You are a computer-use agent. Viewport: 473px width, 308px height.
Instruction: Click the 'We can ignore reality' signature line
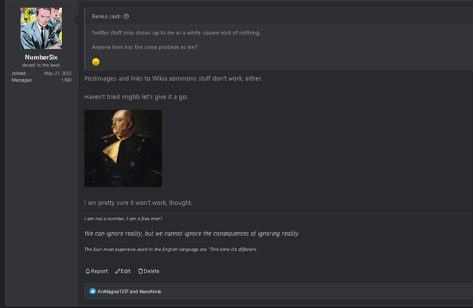[192, 234]
